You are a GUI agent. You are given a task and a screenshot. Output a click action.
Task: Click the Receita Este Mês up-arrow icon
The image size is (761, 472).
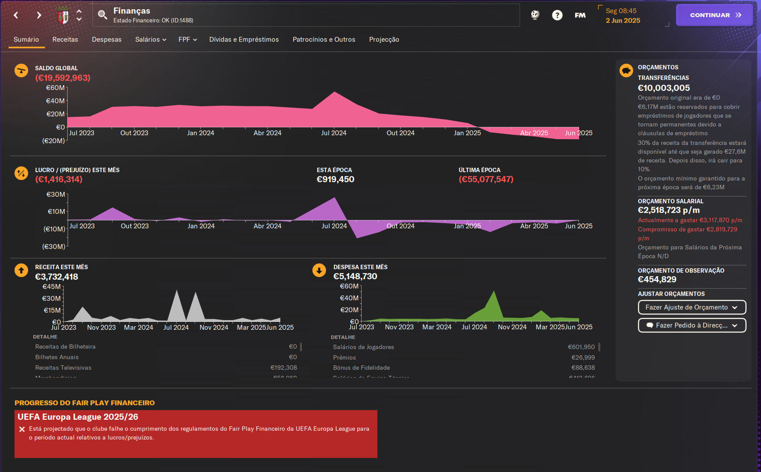click(21, 270)
